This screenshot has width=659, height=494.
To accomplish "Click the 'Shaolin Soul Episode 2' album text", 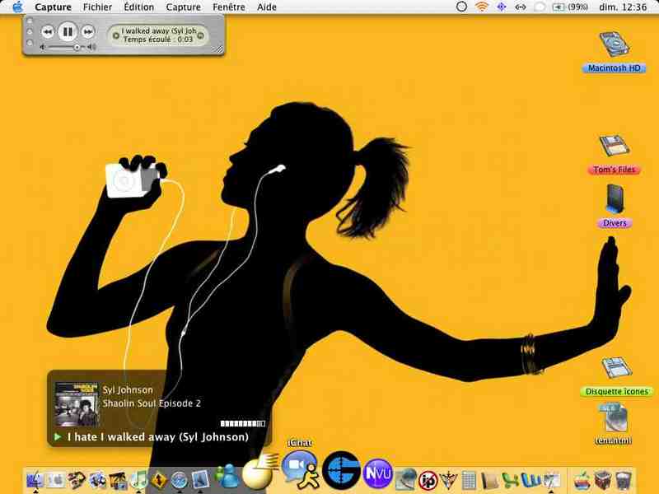I will coord(152,403).
